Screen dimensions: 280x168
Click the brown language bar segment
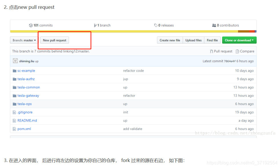coord(244,31)
